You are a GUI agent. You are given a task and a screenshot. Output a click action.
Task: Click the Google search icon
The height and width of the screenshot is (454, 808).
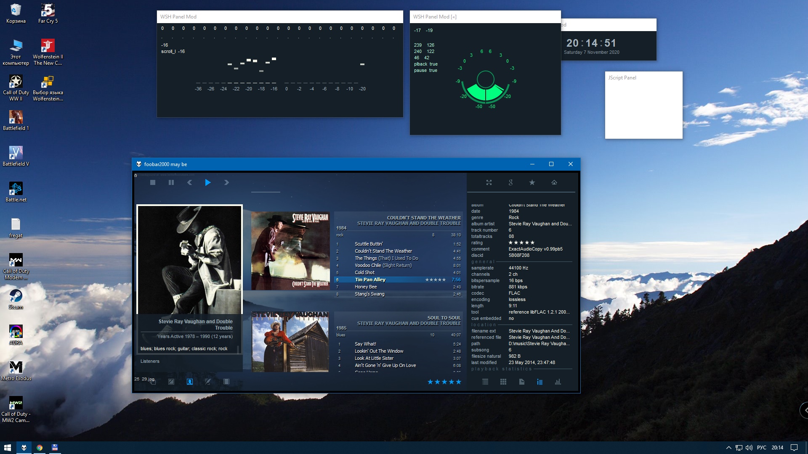coord(510,182)
